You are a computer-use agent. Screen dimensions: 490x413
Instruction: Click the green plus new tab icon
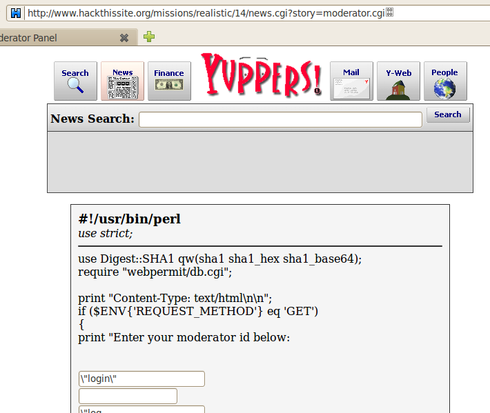148,37
